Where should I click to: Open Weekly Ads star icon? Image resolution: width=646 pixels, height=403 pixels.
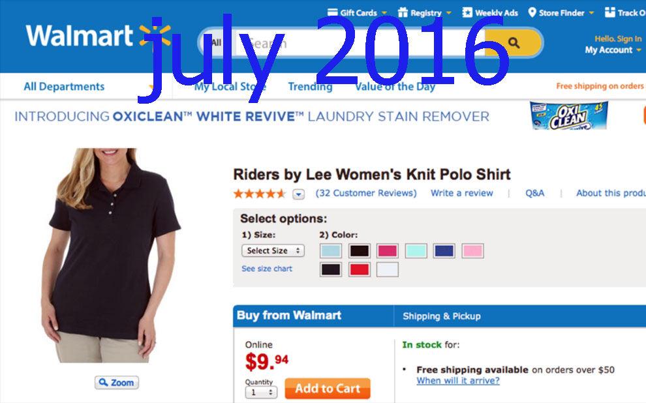[x=467, y=12]
